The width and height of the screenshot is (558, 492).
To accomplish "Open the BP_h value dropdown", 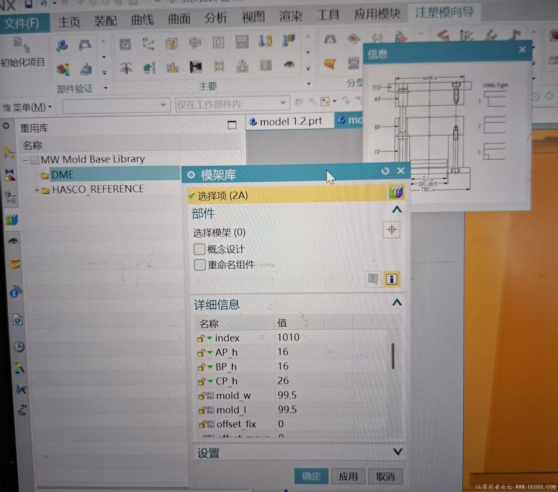I will click(x=210, y=367).
